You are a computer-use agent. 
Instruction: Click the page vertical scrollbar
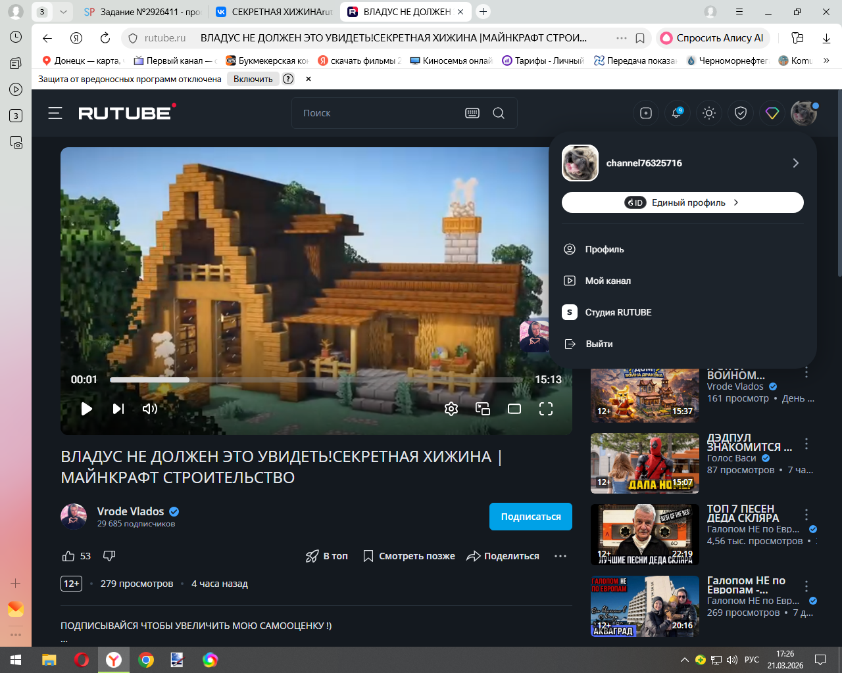839,184
